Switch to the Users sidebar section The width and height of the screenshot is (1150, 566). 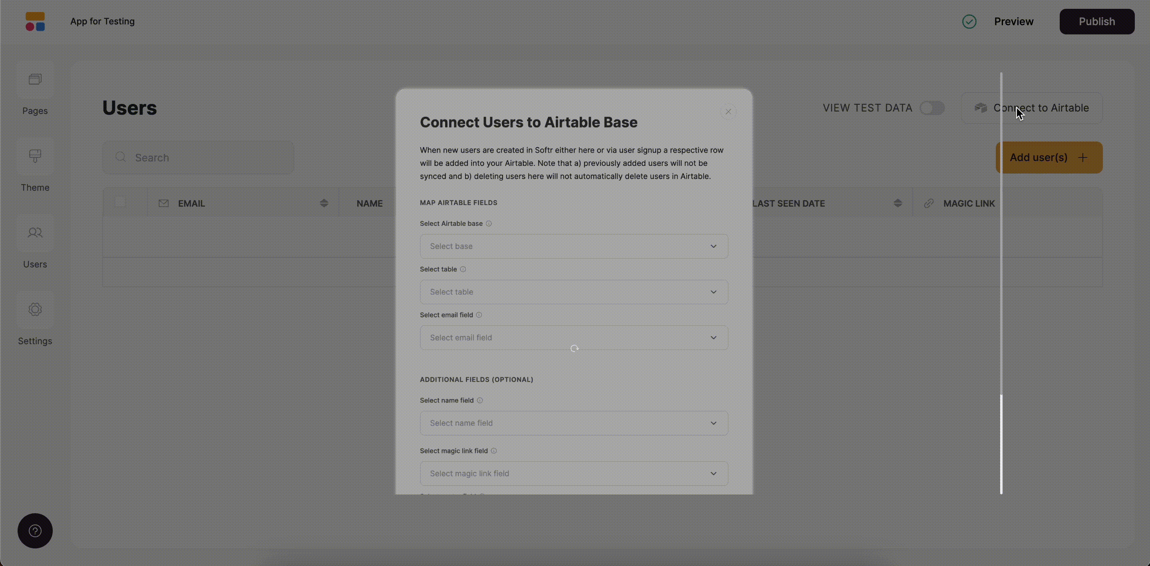[x=35, y=233]
